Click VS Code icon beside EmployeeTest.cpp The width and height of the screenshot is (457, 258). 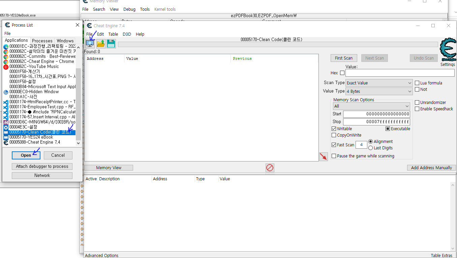coord(6,107)
